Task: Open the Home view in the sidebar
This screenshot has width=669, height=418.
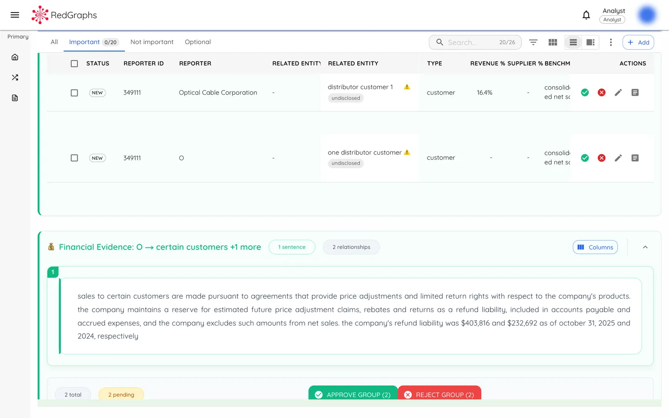Action: (x=14, y=57)
